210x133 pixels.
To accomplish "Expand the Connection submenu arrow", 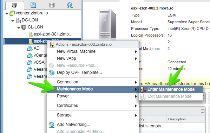I will (136, 82).
